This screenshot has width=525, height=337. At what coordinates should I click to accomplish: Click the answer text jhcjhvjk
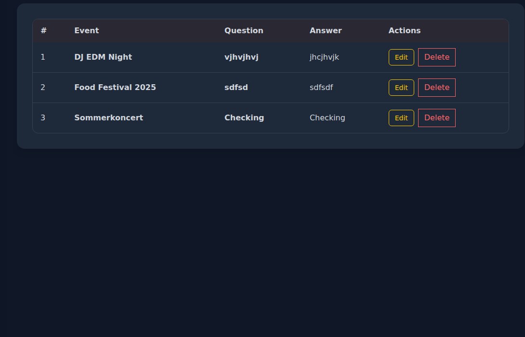point(325,57)
